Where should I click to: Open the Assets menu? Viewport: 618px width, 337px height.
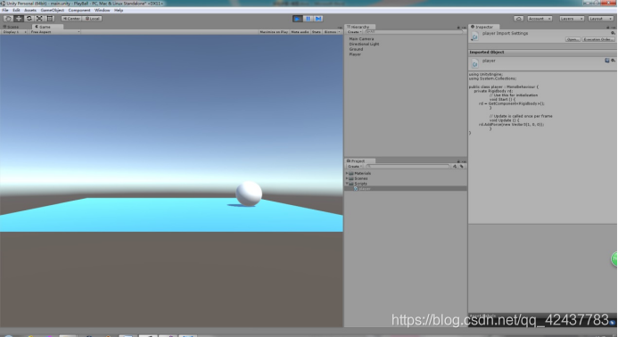(x=30, y=10)
